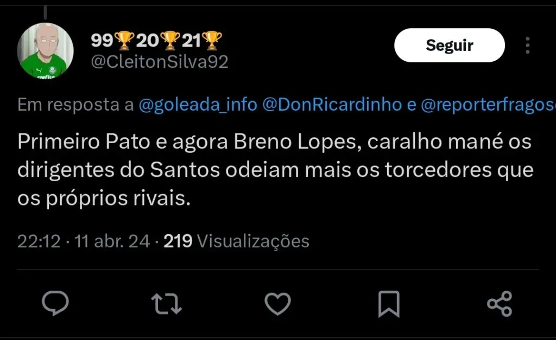Viewport: 556px width, 340px height.
Task: Click the date 11 abr. 24
Action: tap(112, 241)
